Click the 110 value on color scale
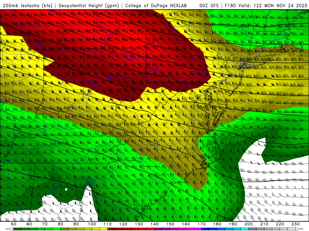This screenshot has width=309, height=231. tap(108, 224)
